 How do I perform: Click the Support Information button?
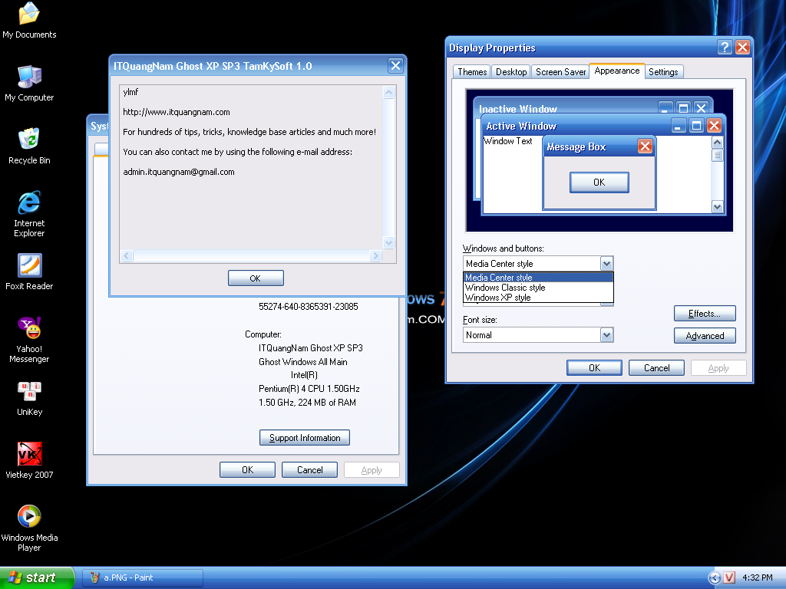[304, 438]
